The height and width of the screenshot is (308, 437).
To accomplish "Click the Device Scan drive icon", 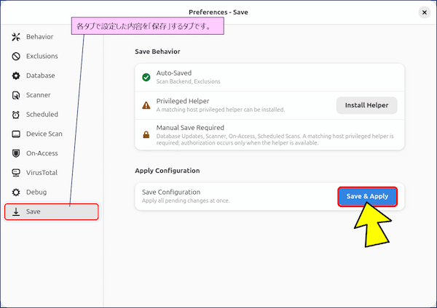I will [16, 134].
